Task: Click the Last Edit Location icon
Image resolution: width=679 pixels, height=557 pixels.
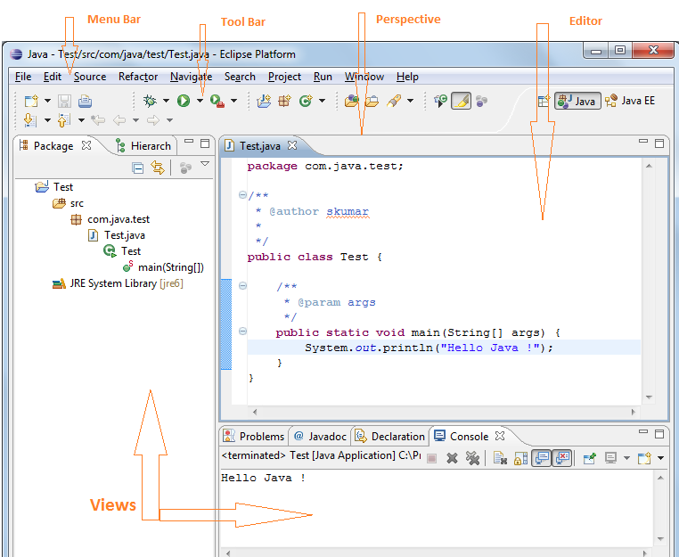Action: 98,120
